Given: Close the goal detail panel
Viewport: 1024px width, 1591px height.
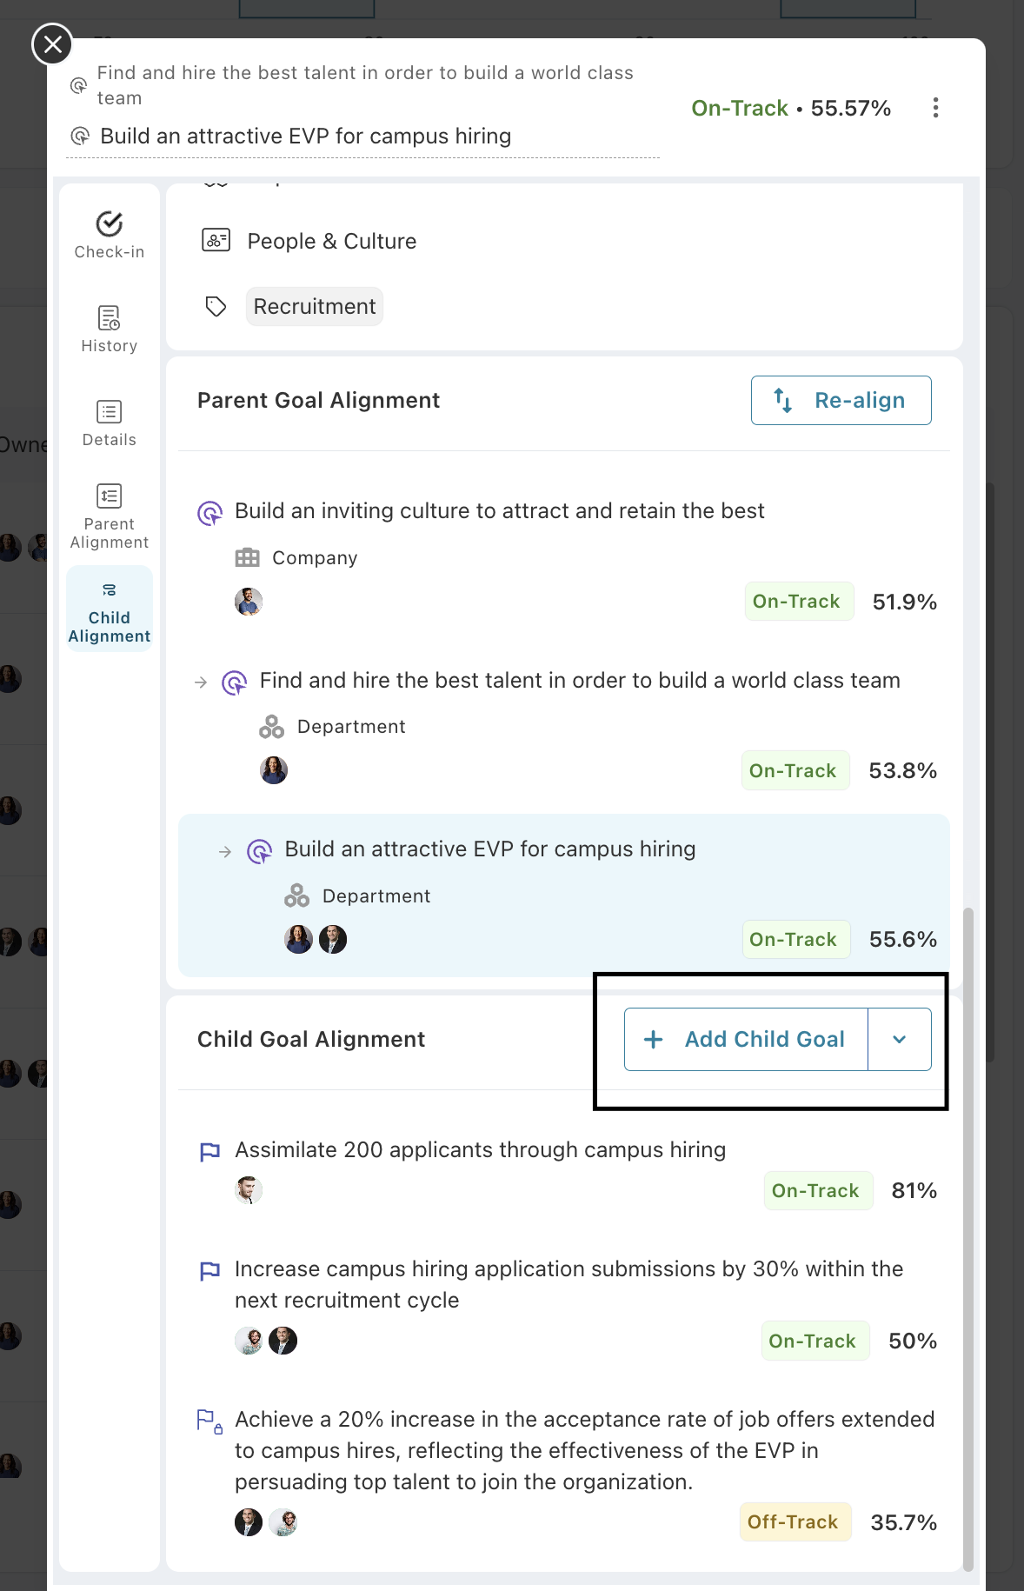Looking at the screenshot, I should 52,43.
